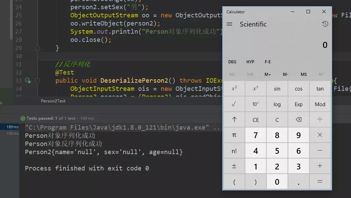Click the MS memory store button
This screenshot has width=351, height=198.
[x=303, y=75]
